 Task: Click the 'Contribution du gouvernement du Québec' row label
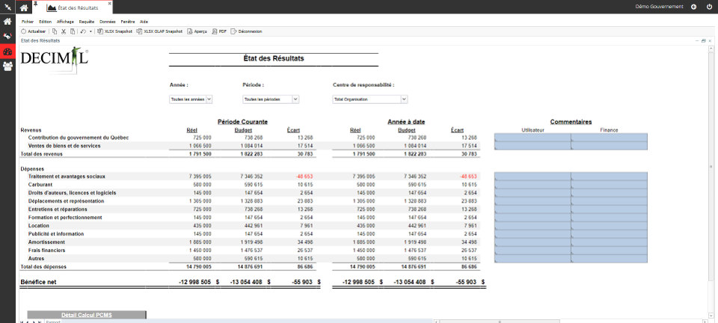79,138
